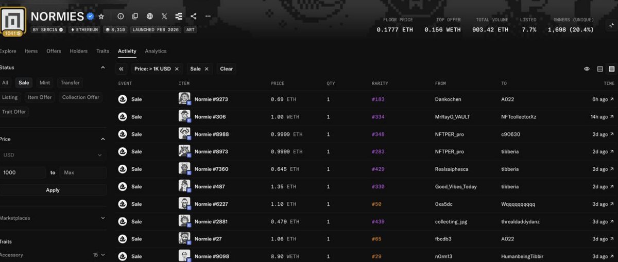Toggle the 'Item Offer' status filter
The height and width of the screenshot is (262, 618).
coord(40,97)
